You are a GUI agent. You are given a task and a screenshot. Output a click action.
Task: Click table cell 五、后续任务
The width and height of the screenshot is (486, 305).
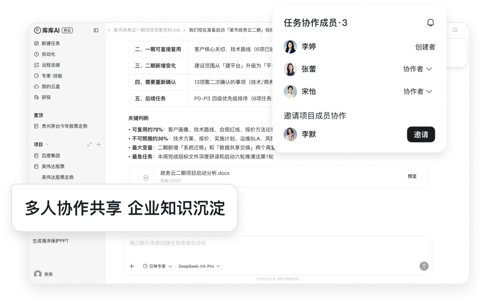point(158,98)
